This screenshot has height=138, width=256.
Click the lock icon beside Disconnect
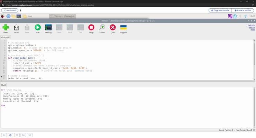pyautogui.click(x=20, y=10)
